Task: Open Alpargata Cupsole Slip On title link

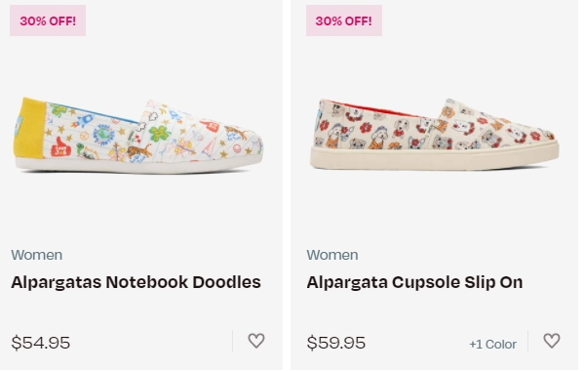Action: [x=414, y=282]
